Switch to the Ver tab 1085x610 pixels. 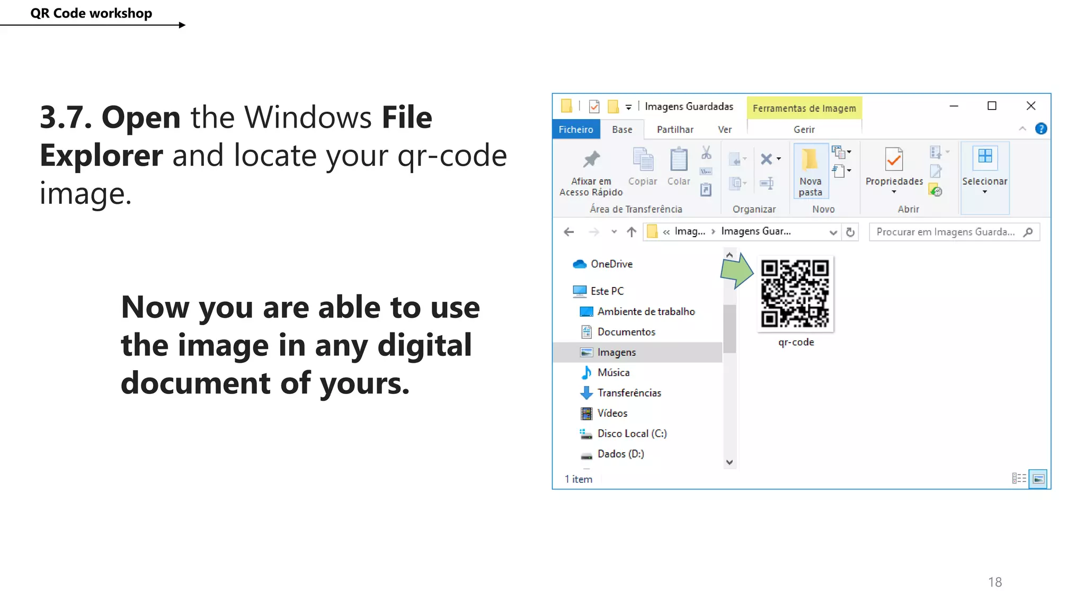point(725,129)
